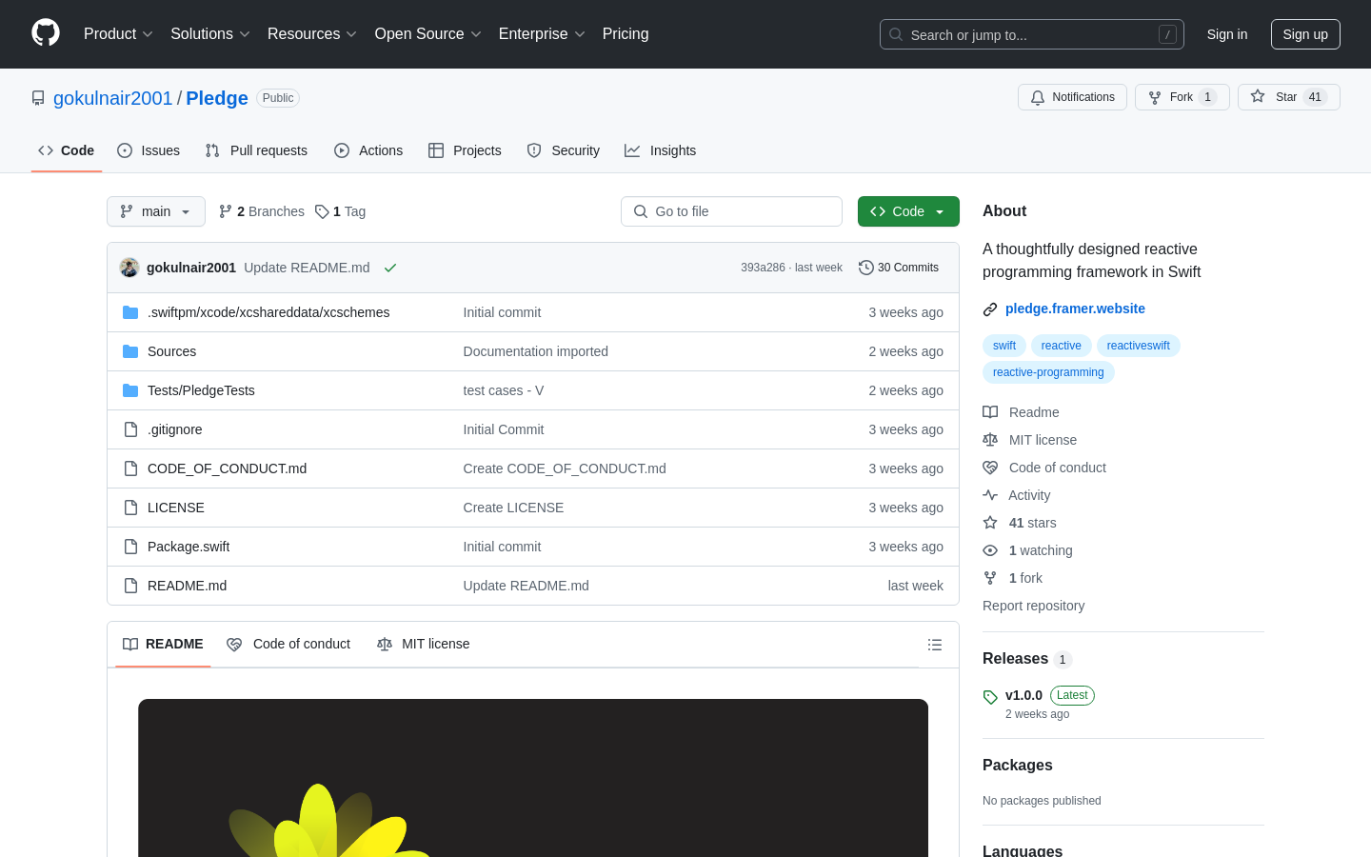Open the main branch selector
Viewport: 1371px width, 857px height.
click(x=156, y=211)
